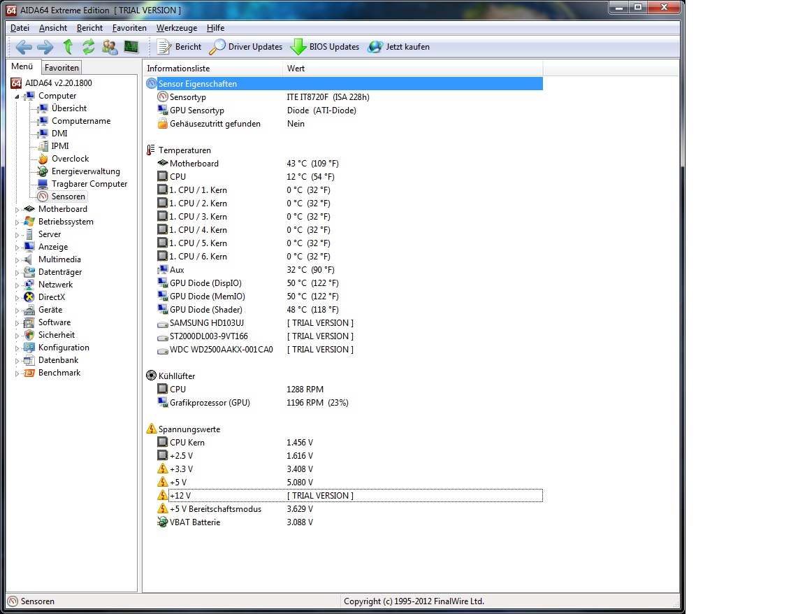Refresh using the green circular arrows icon
The height and width of the screenshot is (614, 805).
click(88, 47)
